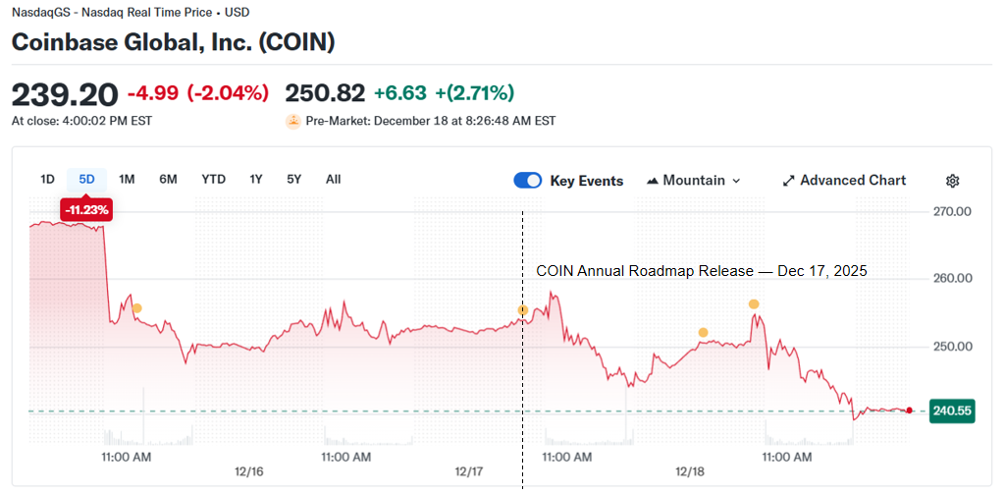
Task: Click the chevron next to Mountain
Action: tap(737, 181)
